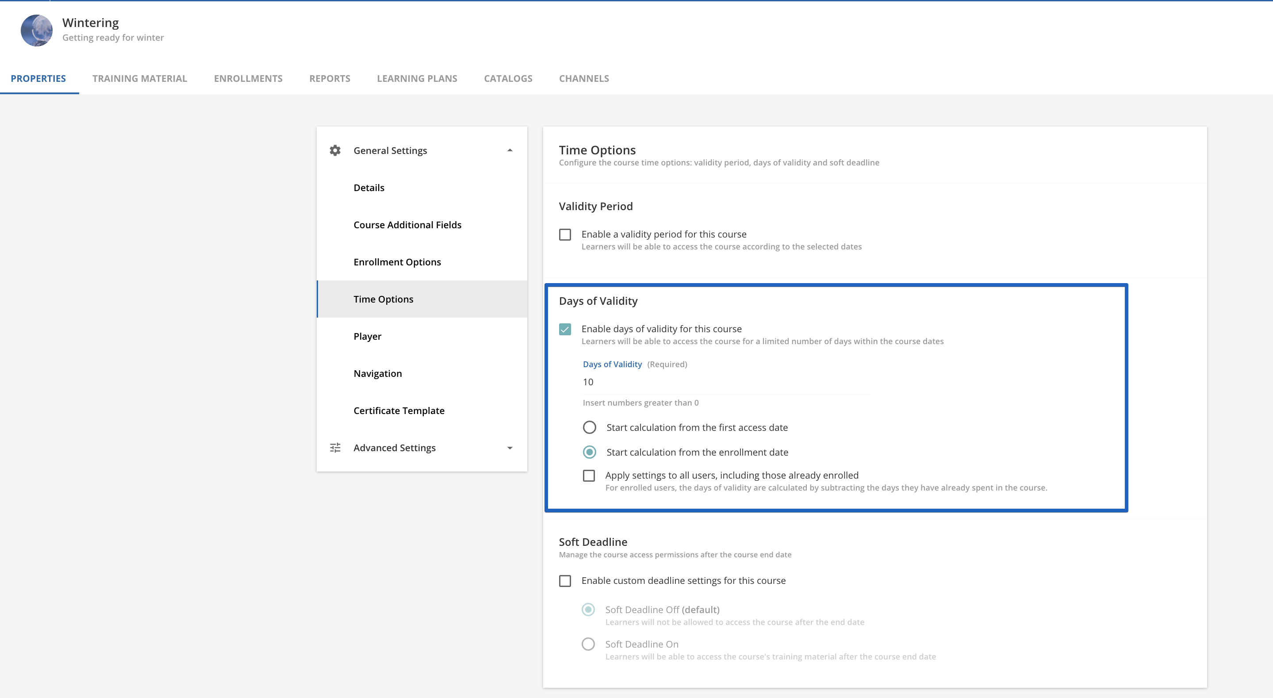Open the Navigation settings item
1273x698 pixels.
tap(422, 373)
